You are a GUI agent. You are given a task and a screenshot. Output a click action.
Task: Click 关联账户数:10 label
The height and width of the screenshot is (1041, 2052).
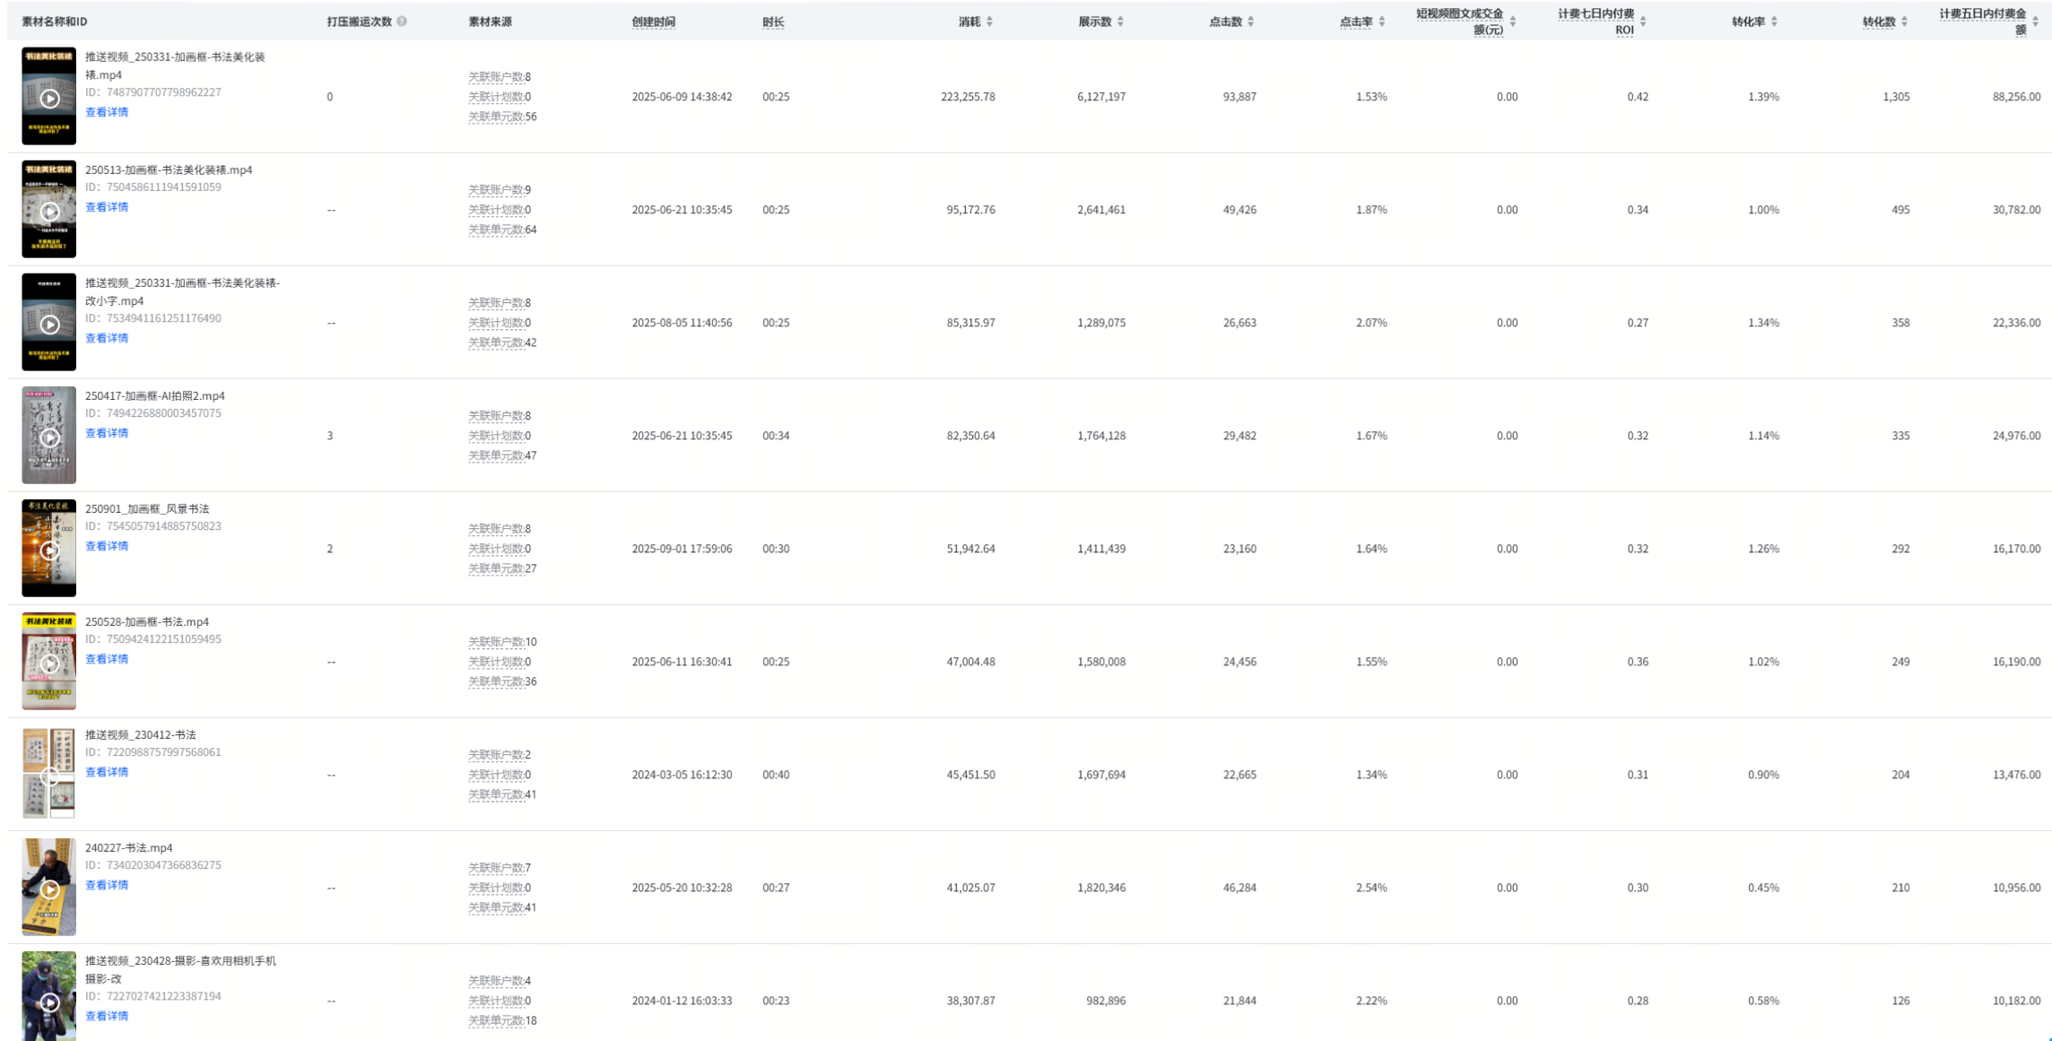pyautogui.click(x=502, y=642)
